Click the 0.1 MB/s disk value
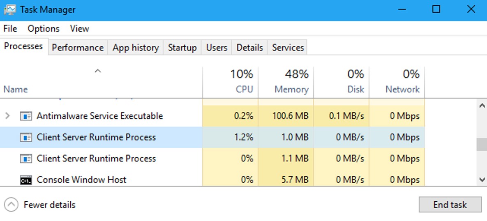This screenshot has height=221, width=487. pos(346,116)
